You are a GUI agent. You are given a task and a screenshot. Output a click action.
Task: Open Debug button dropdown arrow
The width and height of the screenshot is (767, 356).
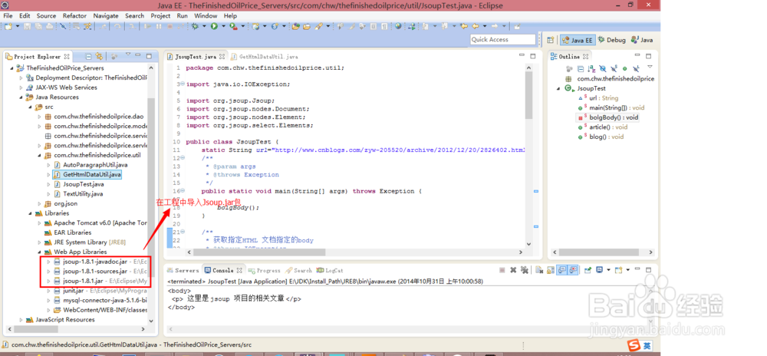205,26
